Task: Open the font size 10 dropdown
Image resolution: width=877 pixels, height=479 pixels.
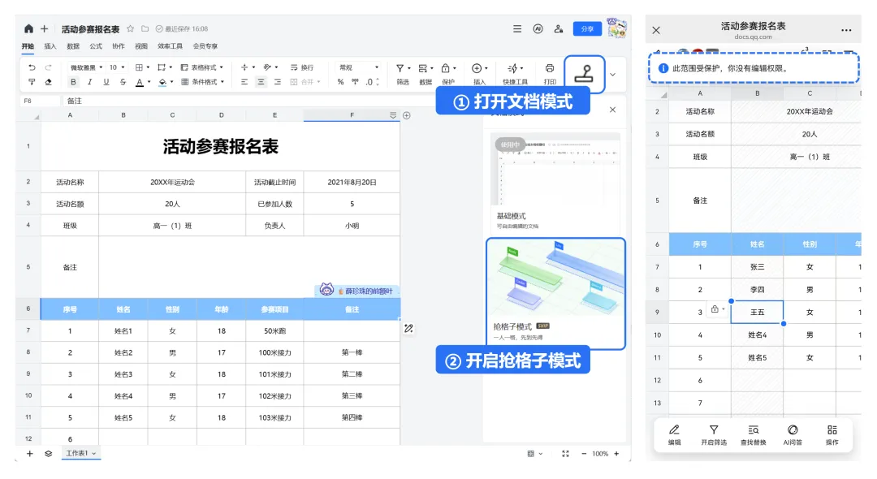Action: pos(116,67)
